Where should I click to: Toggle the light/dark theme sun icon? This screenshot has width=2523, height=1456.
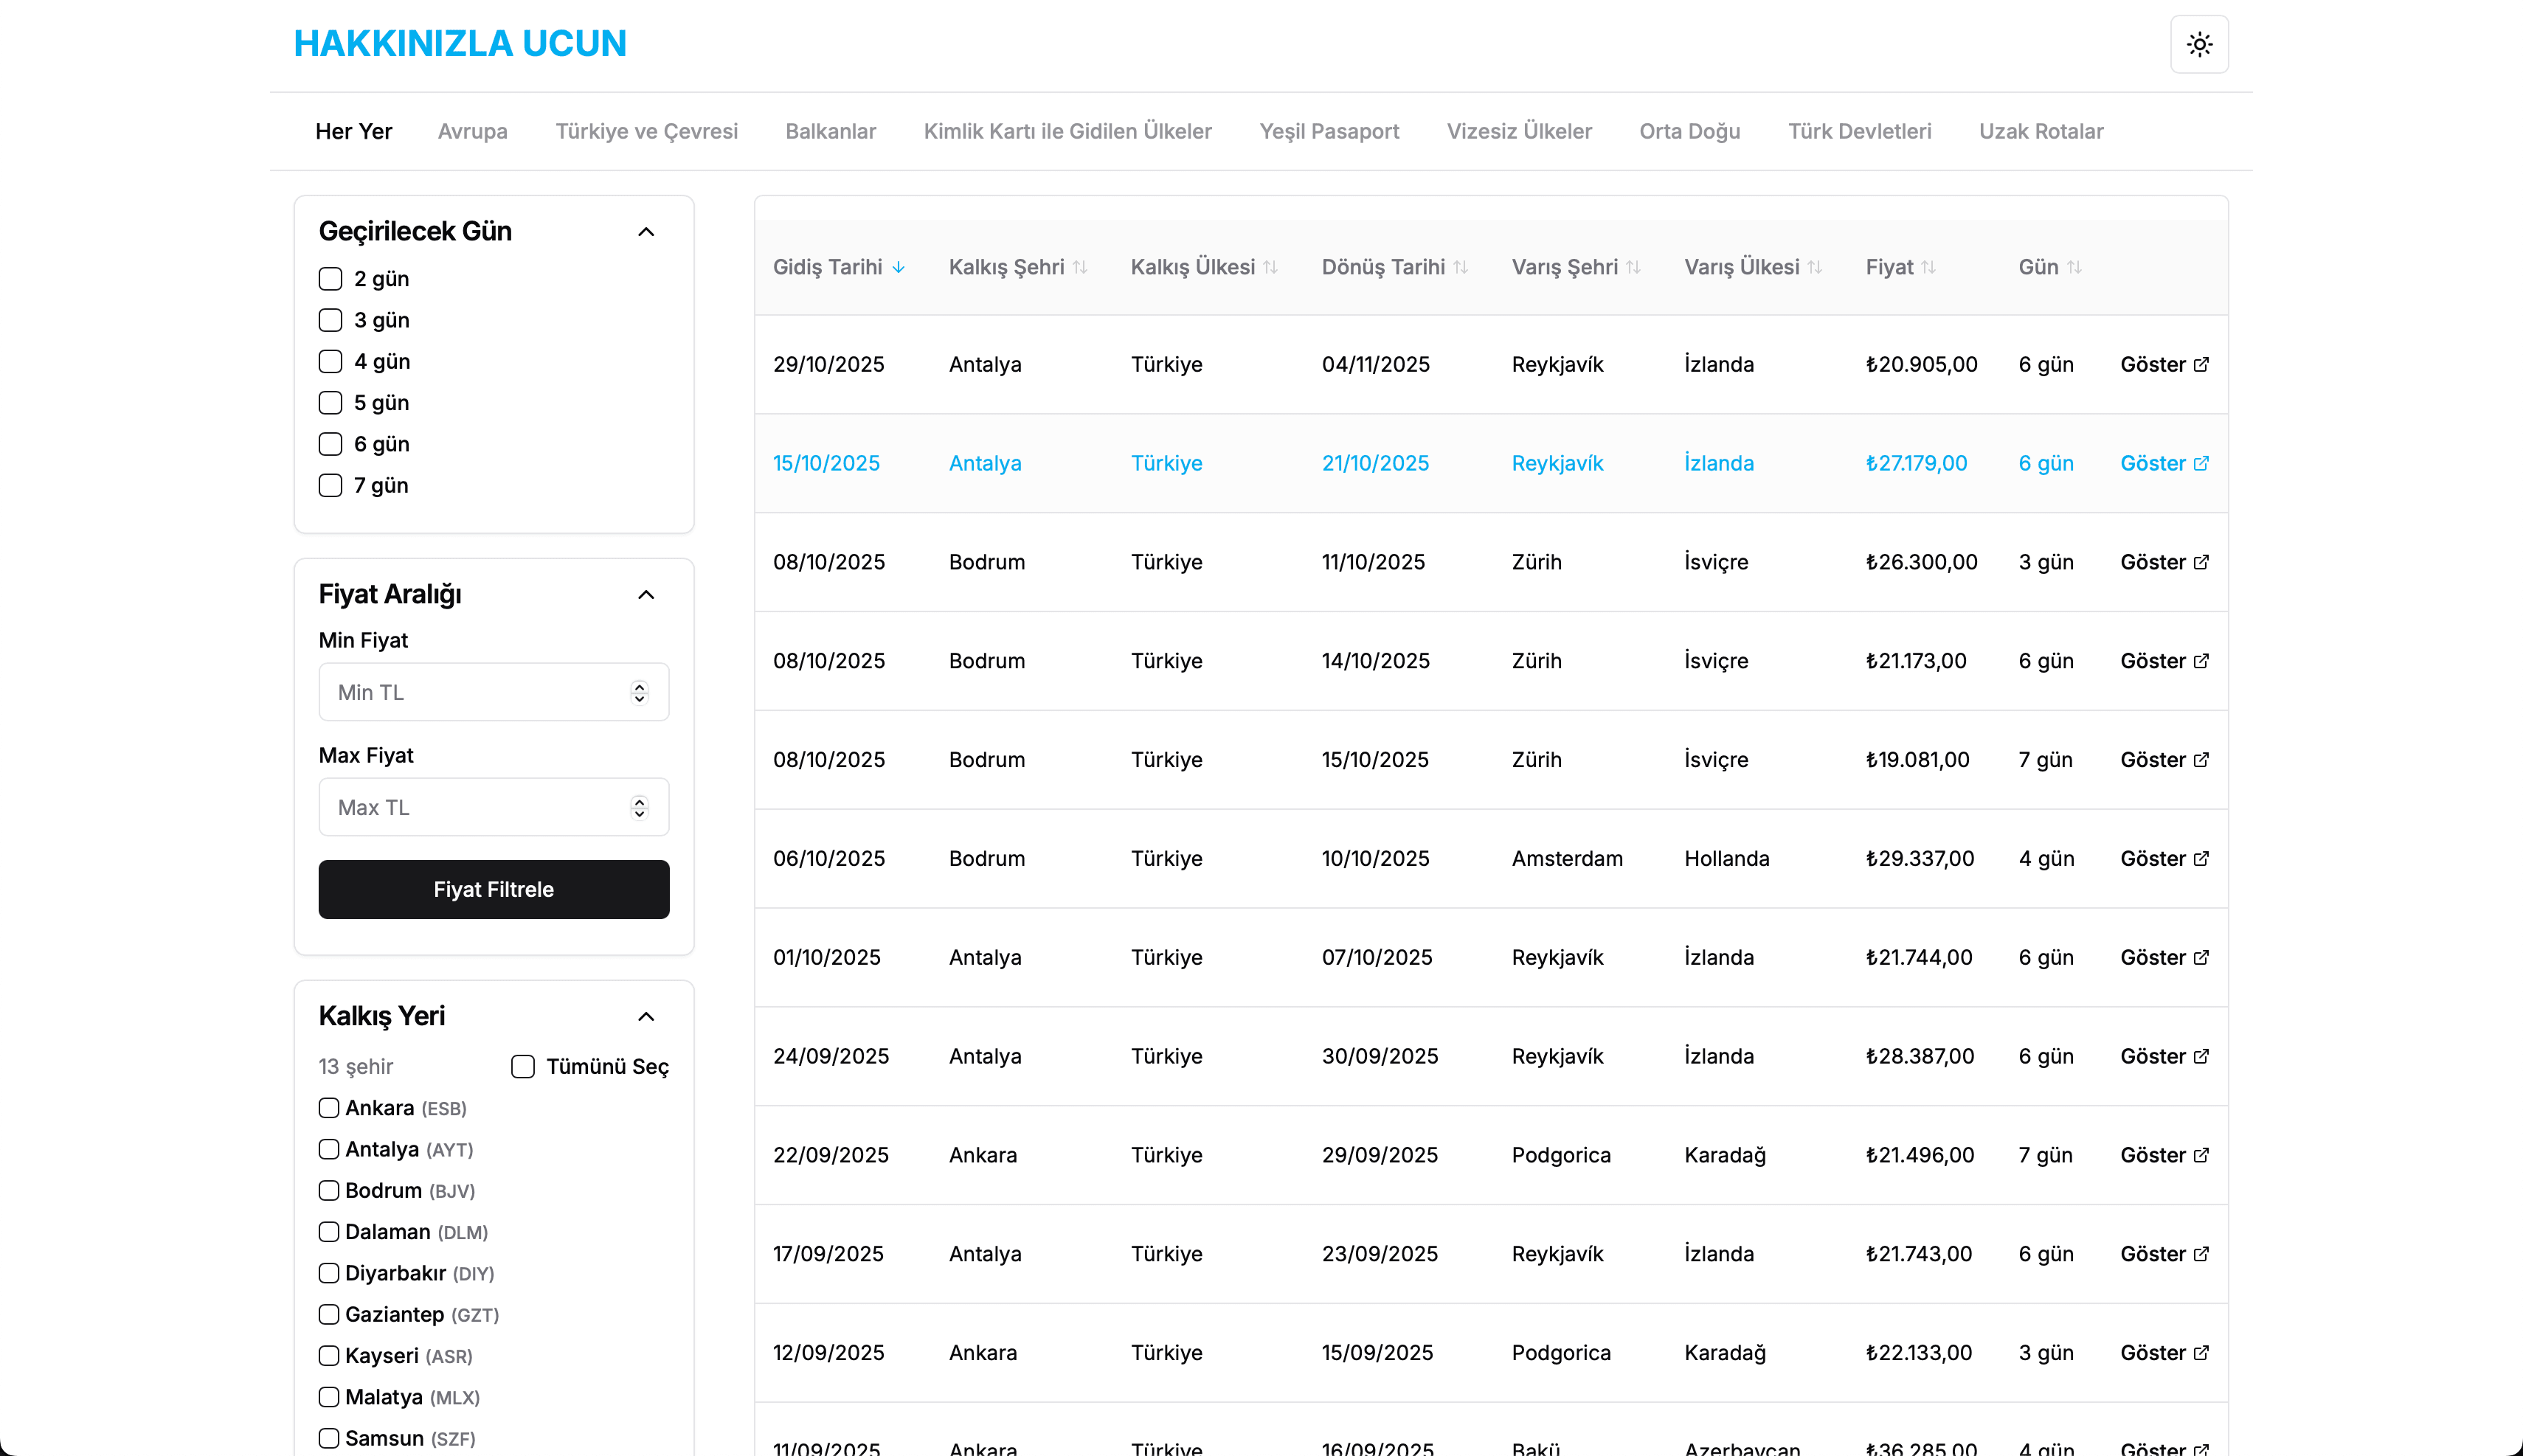[x=2199, y=44]
